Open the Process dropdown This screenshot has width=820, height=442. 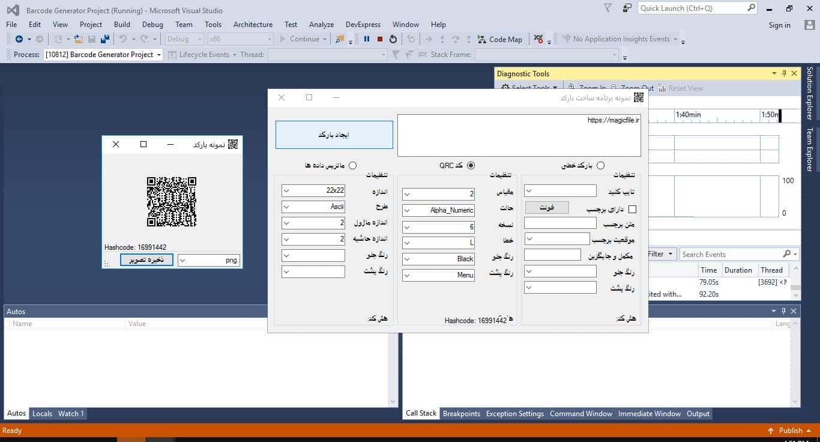coord(159,55)
